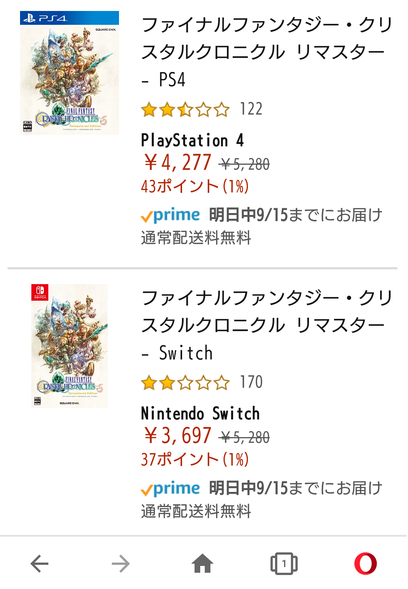Open the Switch Crystal Chronicles title link

[x=266, y=325]
